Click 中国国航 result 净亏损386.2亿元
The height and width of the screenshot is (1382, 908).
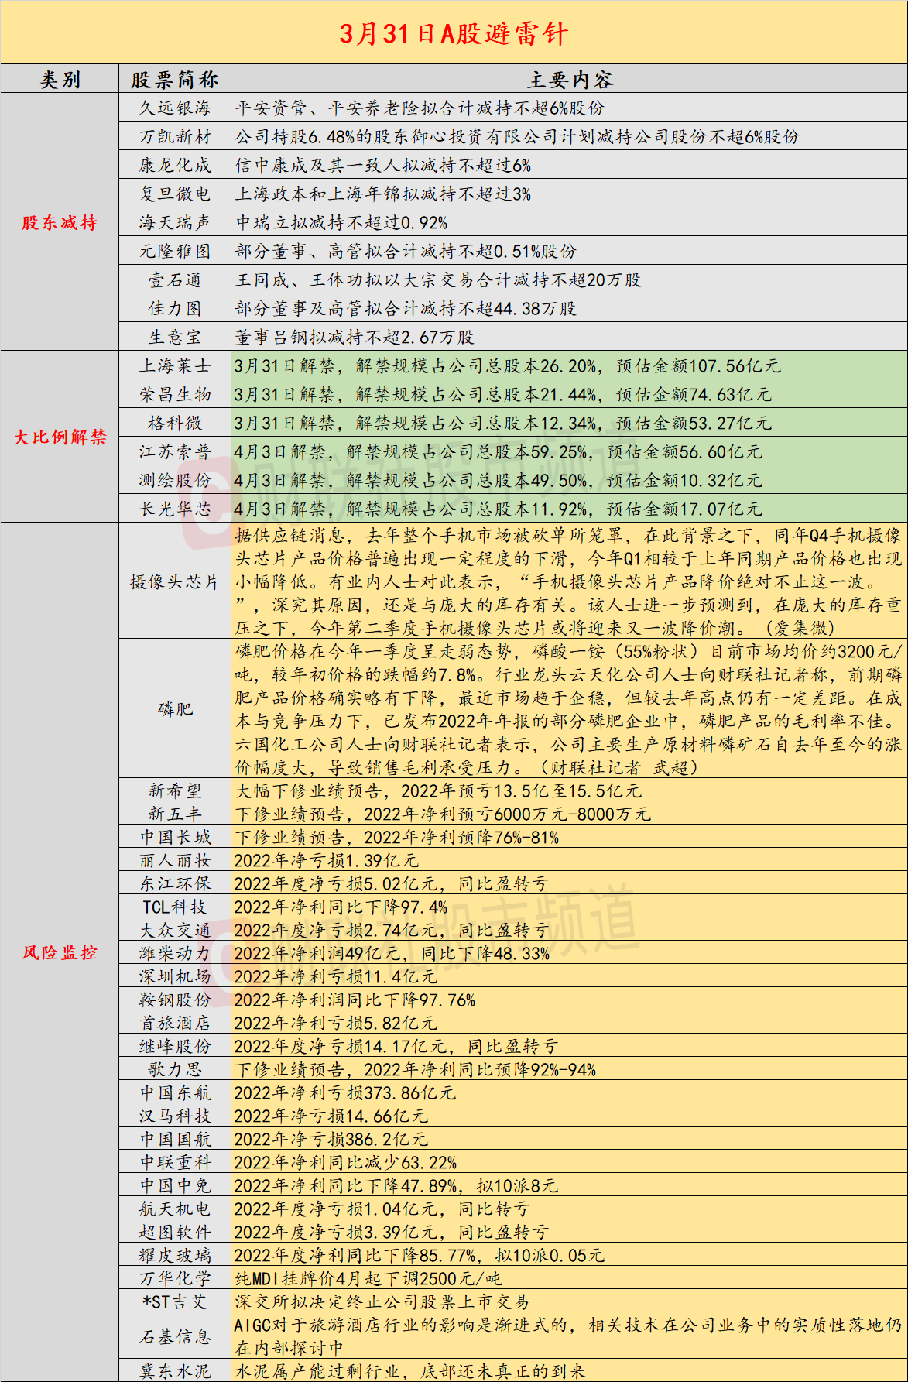coord(331,1140)
